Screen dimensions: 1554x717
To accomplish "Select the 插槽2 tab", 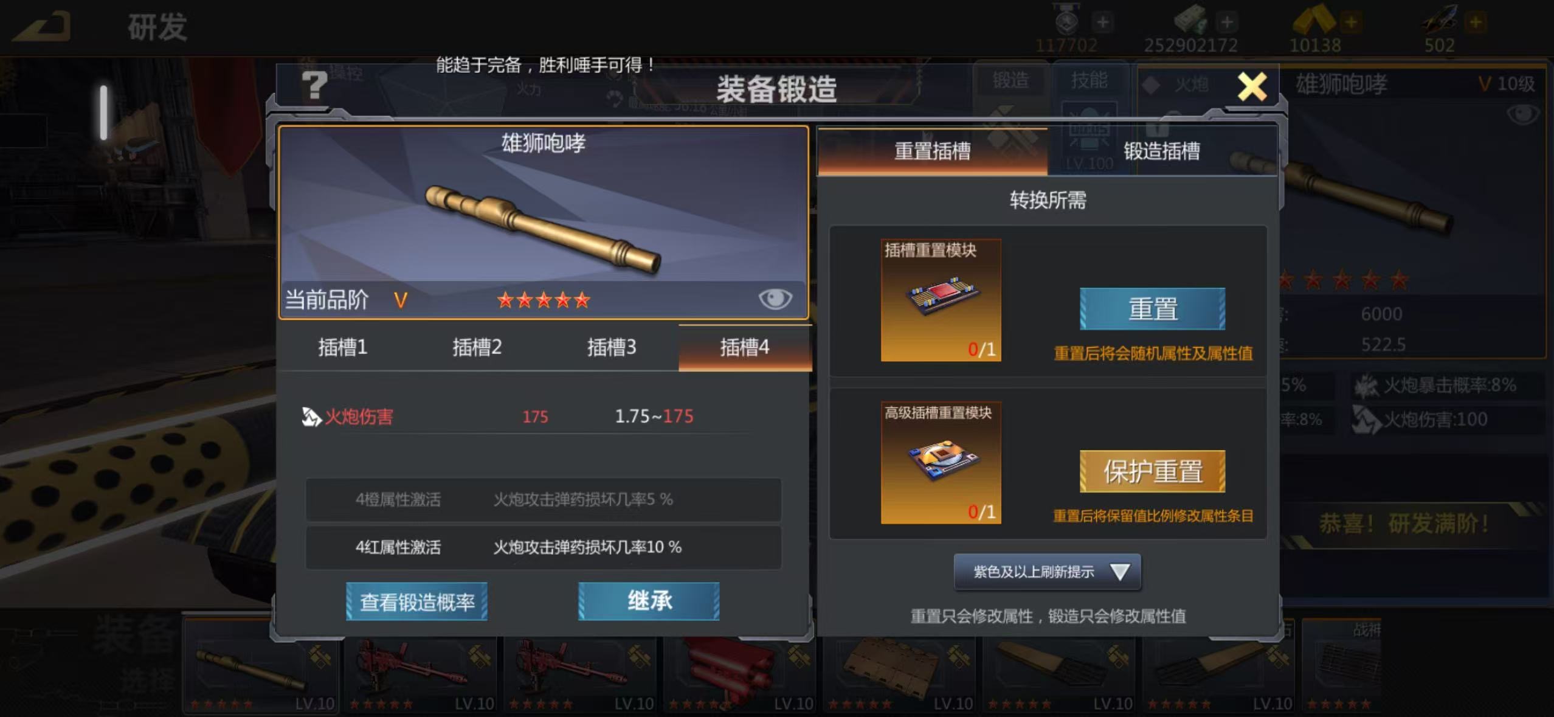I will tap(477, 347).
